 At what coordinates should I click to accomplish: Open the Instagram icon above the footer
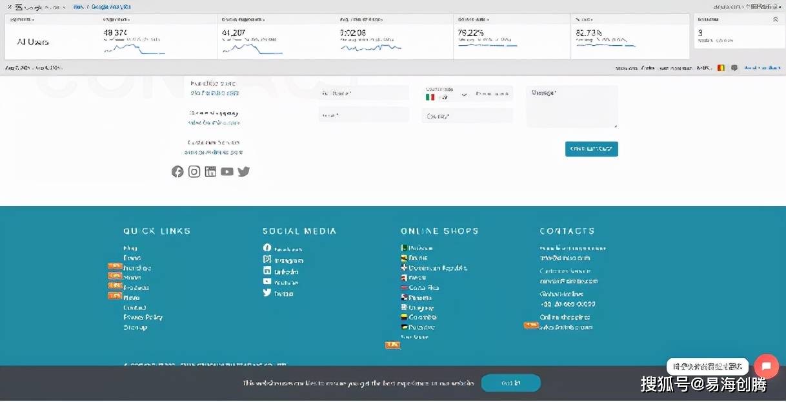[194, 171]
